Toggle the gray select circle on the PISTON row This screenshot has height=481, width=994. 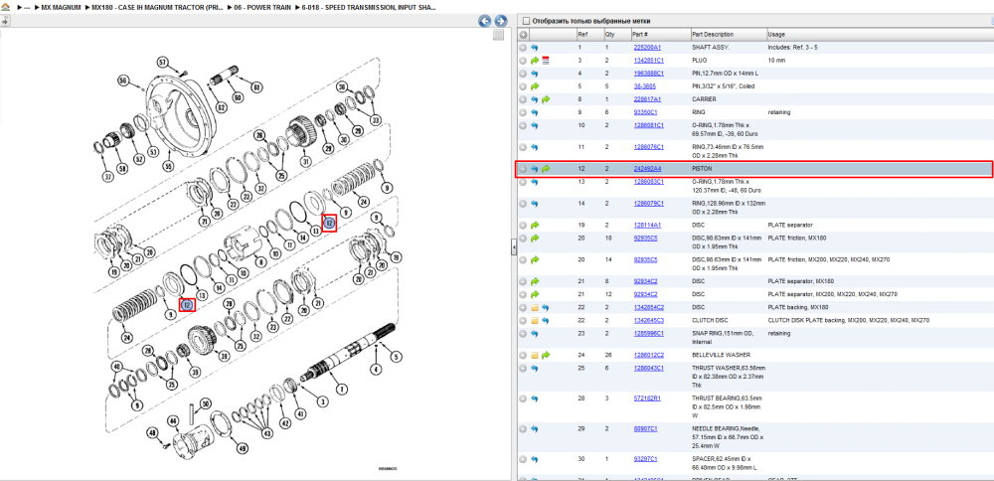tap(523, 169)
